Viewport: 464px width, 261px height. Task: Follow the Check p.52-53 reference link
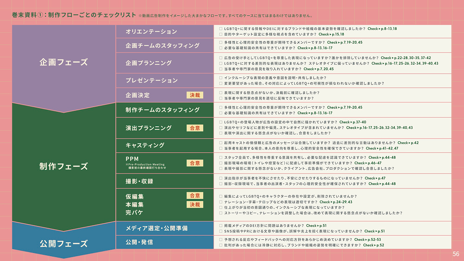click(367, 240)
